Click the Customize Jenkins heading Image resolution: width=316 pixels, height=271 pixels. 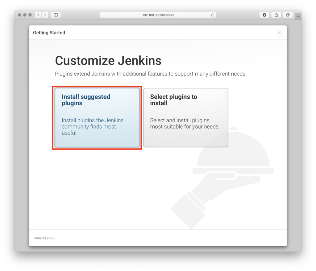pyautogui.click(x=108, y=61)
